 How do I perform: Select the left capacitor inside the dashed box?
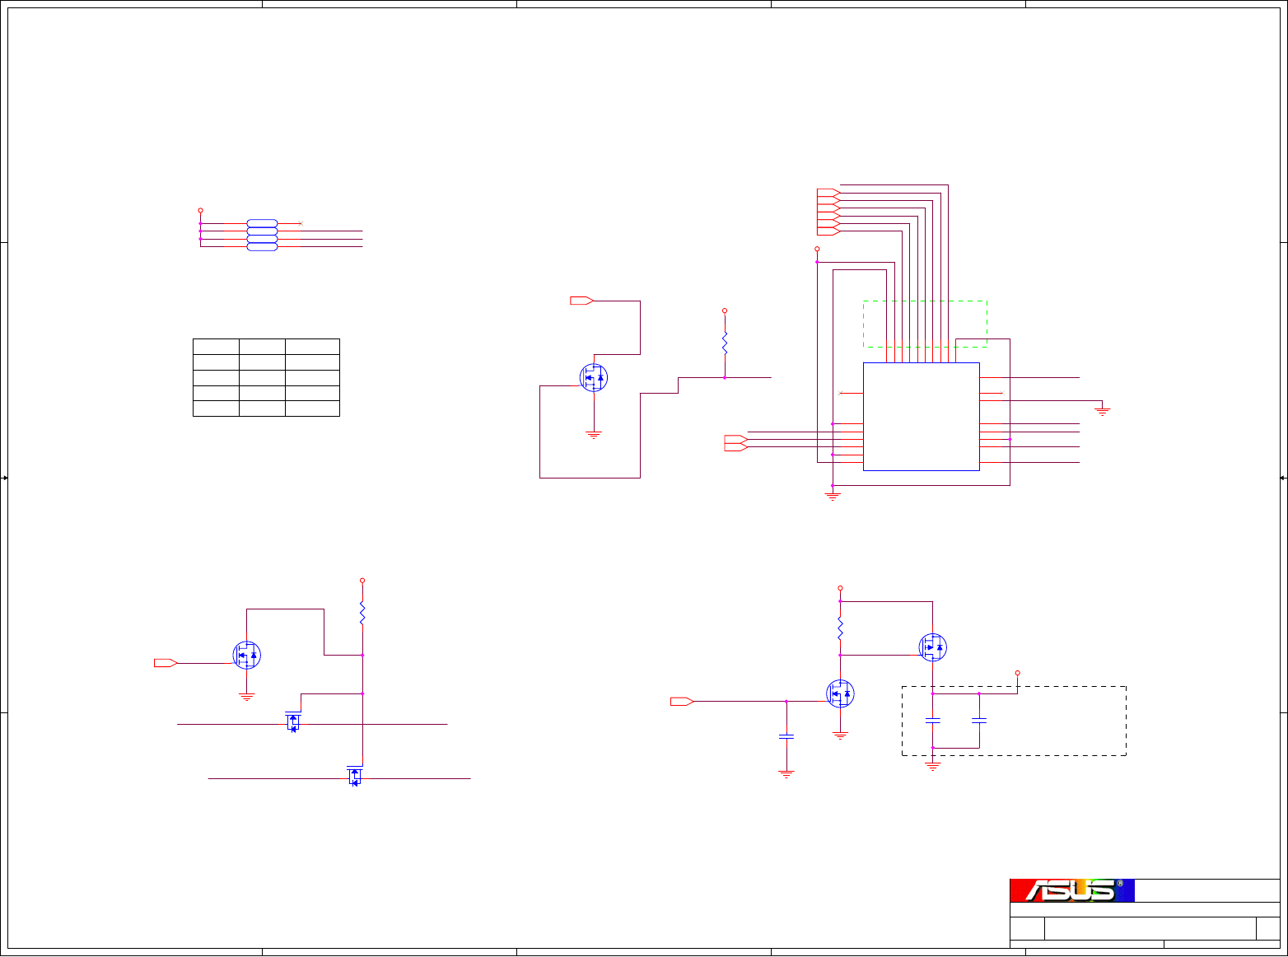933,721
